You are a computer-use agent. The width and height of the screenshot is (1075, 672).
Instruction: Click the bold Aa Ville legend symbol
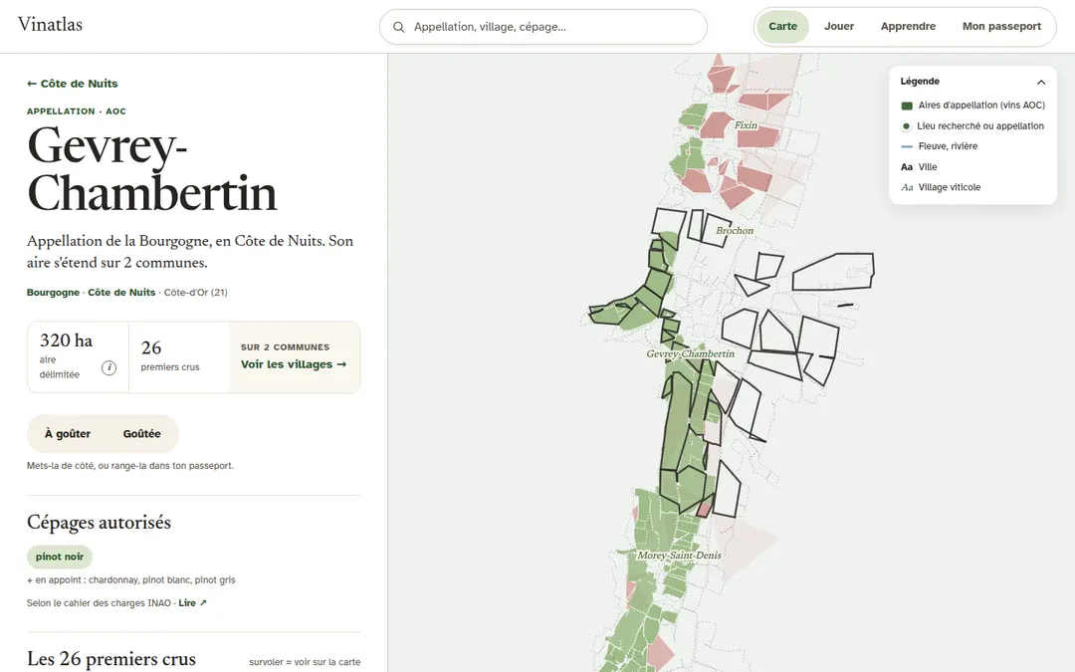tap(907, 167)
